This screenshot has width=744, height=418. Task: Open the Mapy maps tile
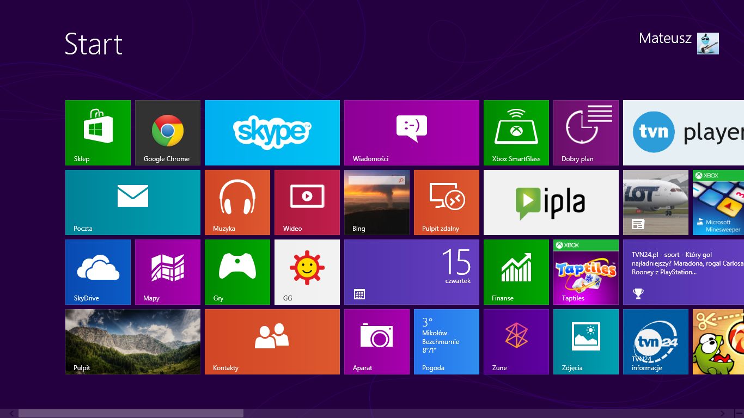pyautogui.click(x=168, y=272)
